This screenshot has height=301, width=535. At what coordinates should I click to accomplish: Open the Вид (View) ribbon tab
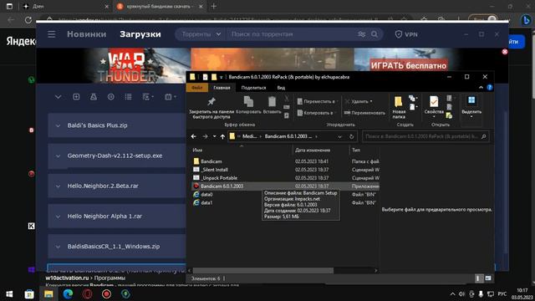click(x=281, y=88)
